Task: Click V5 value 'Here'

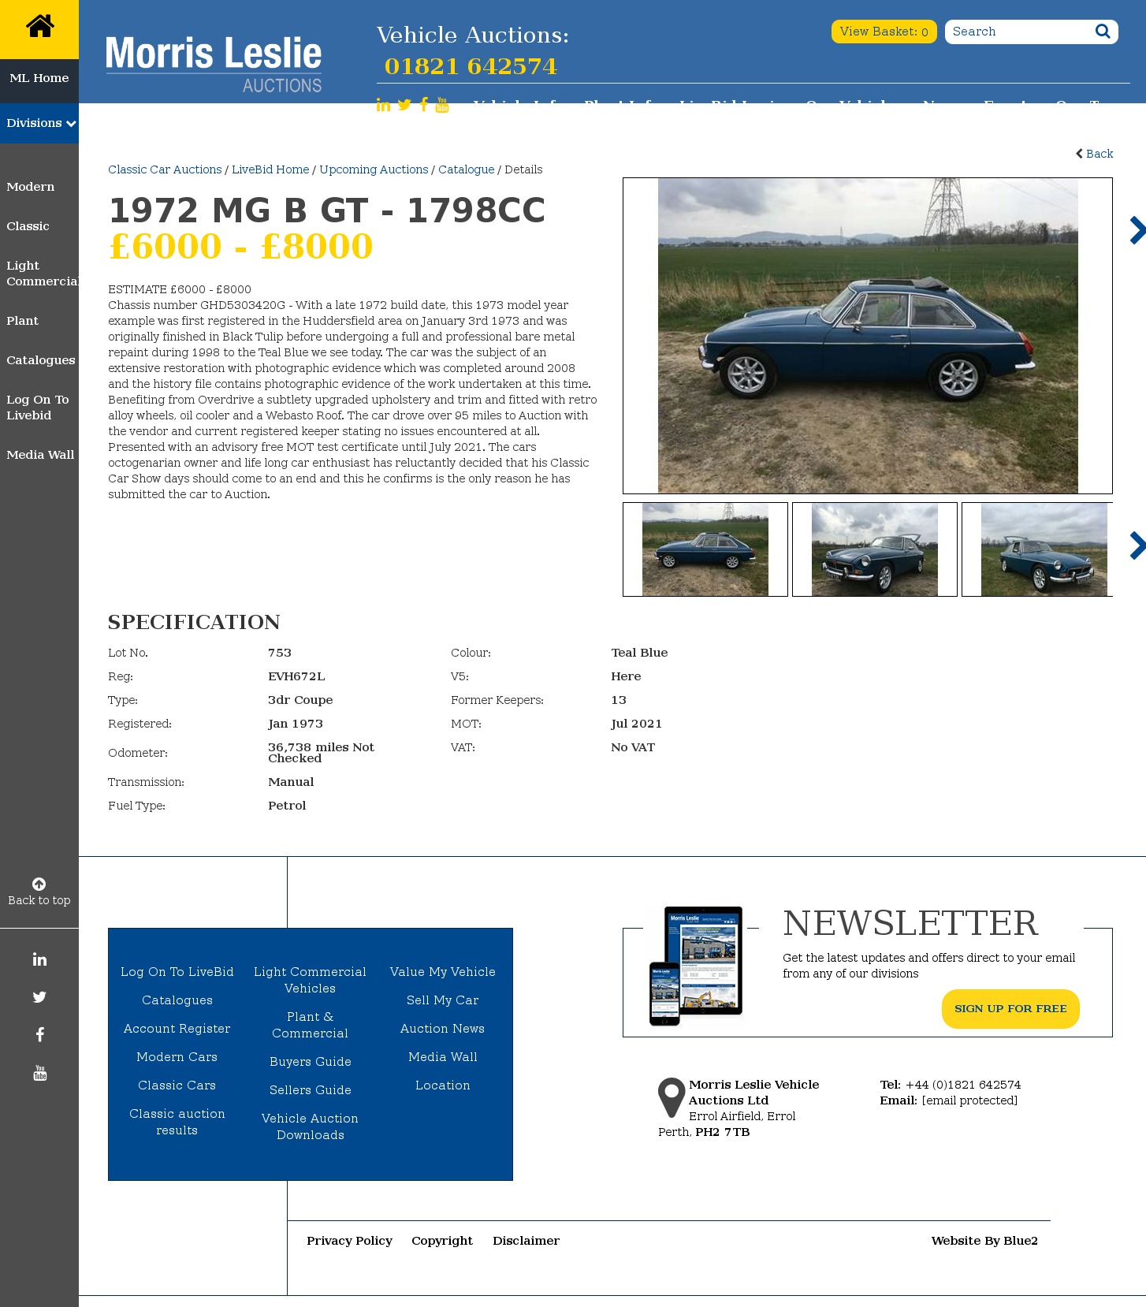Action: (626, 676)
